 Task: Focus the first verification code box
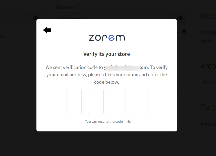coord(74,101)
